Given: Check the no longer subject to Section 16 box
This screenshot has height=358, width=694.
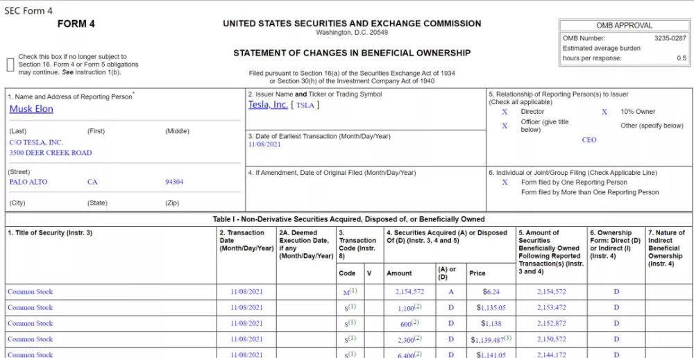Looking at the screenshot, I should coord(10,65).
